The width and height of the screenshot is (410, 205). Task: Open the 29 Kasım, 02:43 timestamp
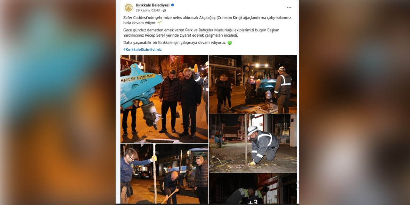[x=148, y=10]
